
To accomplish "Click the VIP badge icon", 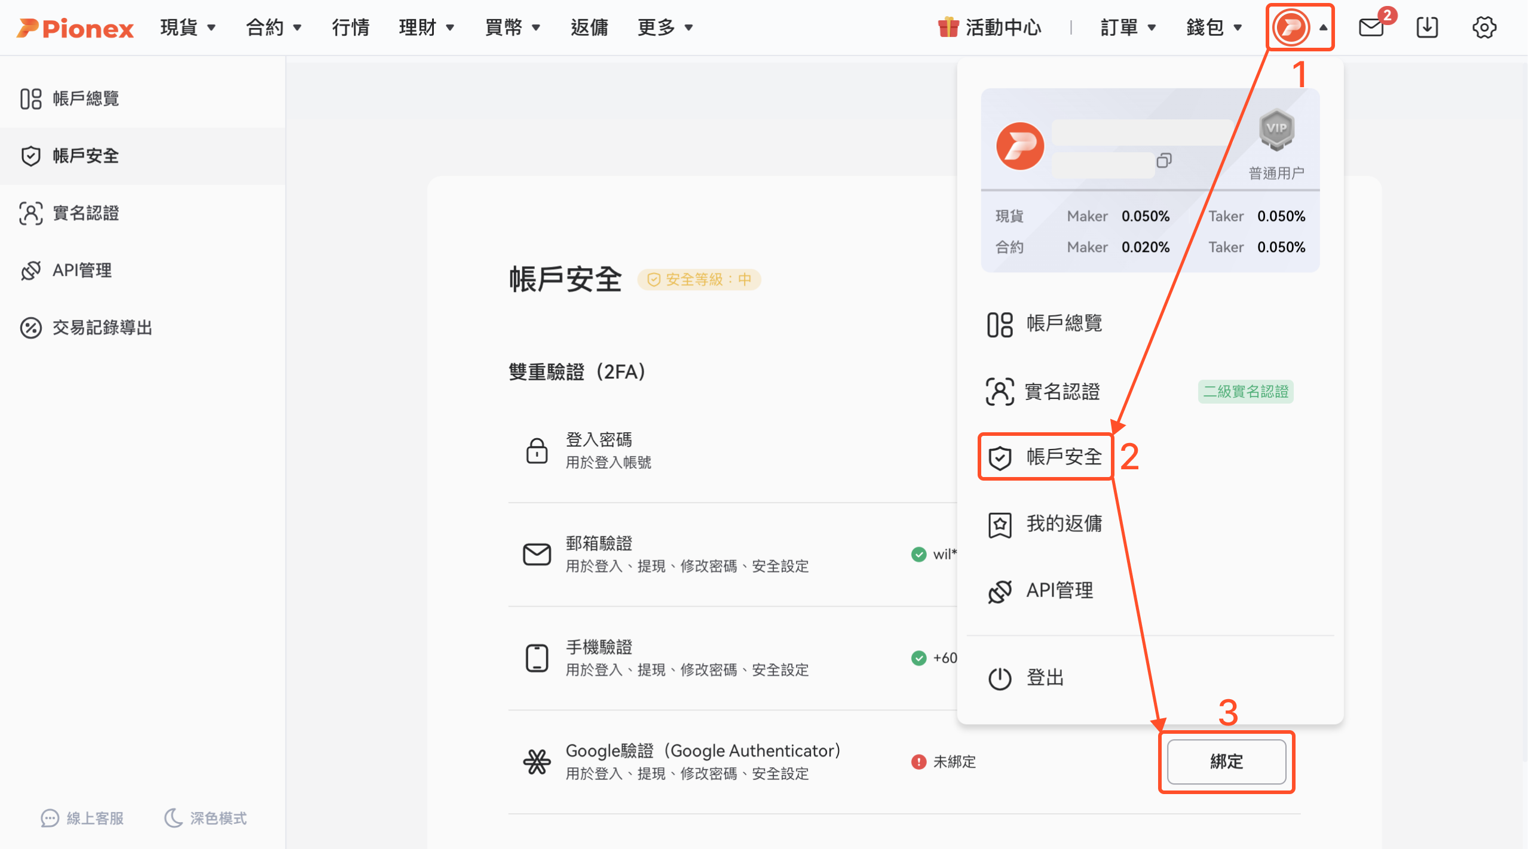I will (x=1276, y=129).
